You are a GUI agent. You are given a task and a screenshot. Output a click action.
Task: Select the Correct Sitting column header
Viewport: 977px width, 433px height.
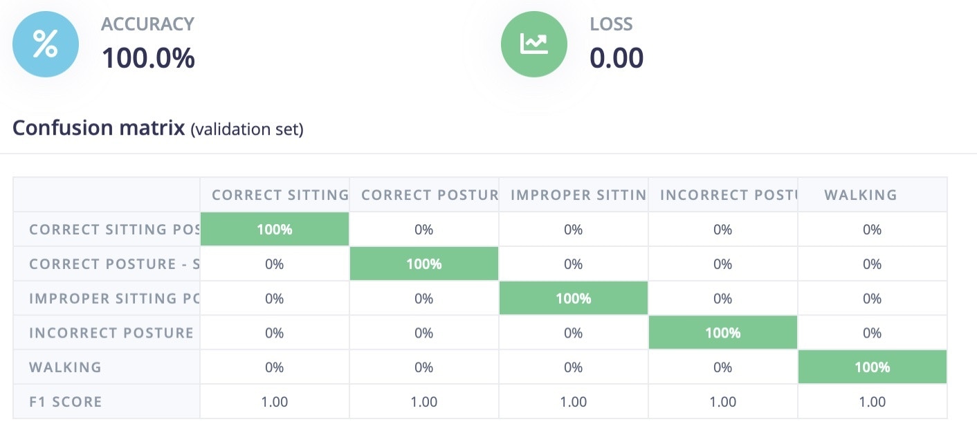coord(280,195)
